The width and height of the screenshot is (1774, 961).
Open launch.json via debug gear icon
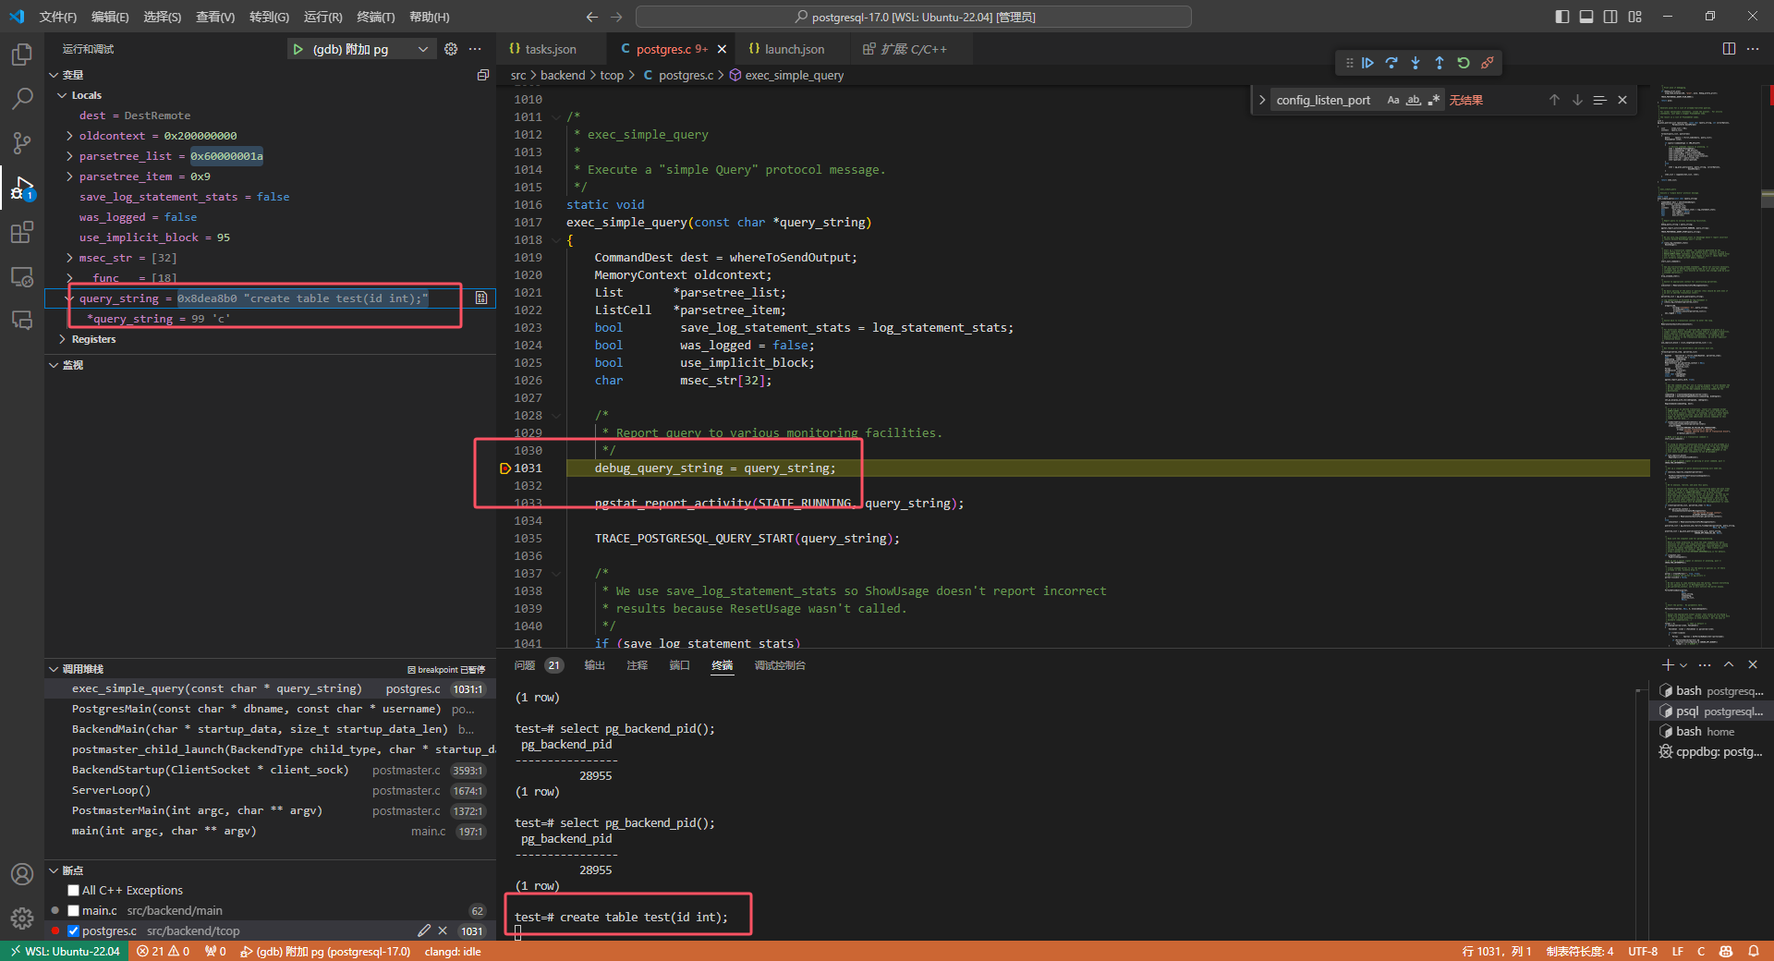click(x=451, y=49)
